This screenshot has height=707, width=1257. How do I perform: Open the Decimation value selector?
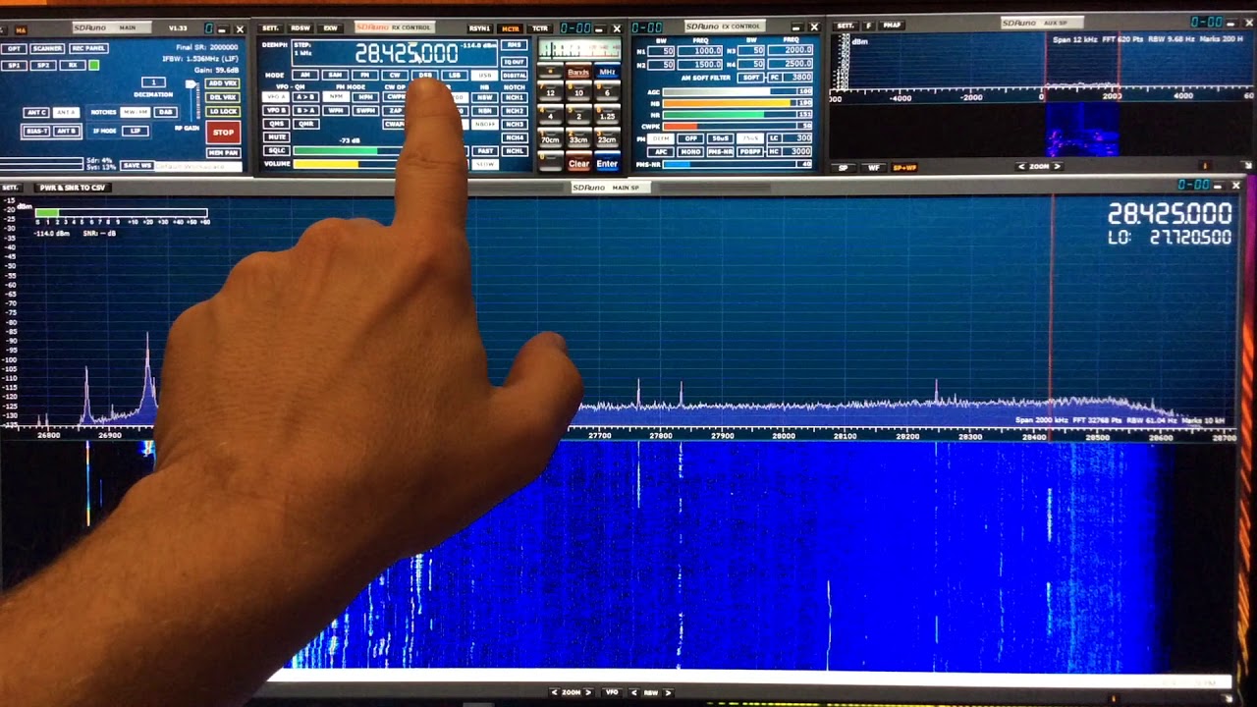153,82
